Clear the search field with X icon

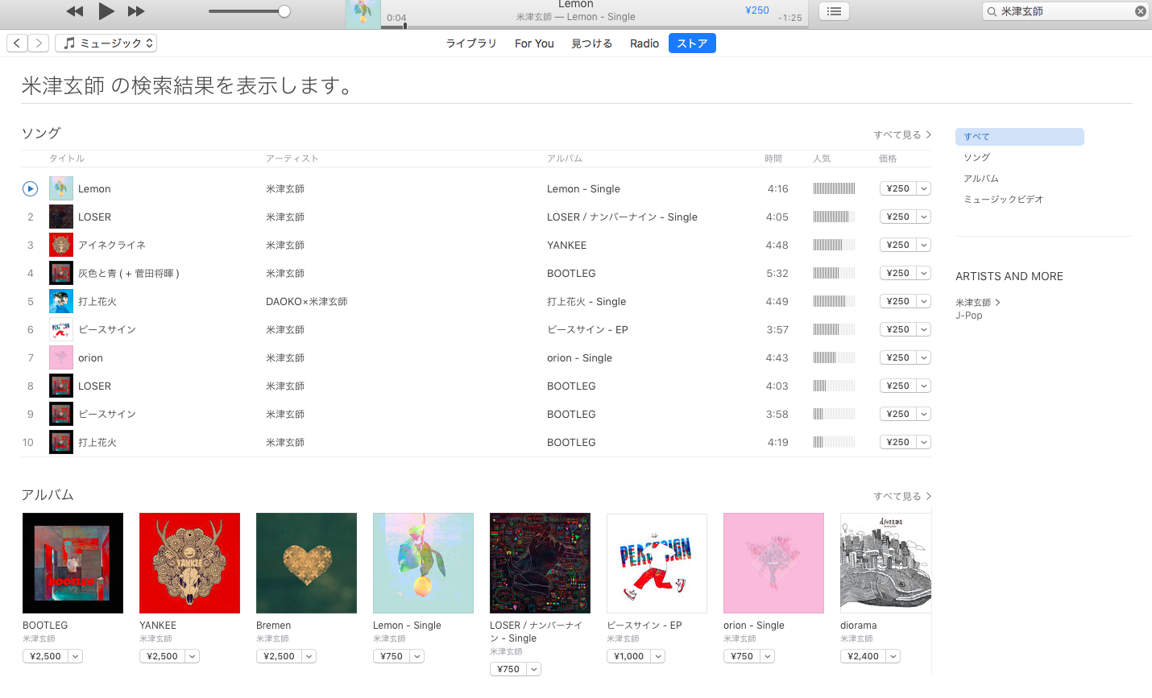pyautogui.click(x=1141, y=11)
